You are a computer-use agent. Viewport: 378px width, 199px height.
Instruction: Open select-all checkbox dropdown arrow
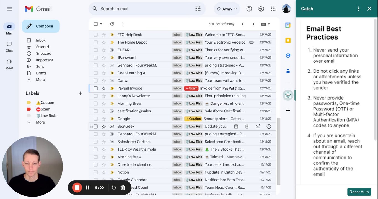pos(101,24)
